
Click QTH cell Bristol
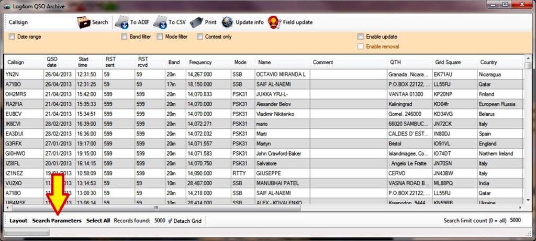pos(409,143)
